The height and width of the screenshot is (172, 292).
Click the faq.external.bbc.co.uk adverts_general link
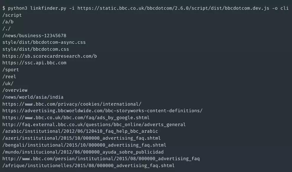94,125
